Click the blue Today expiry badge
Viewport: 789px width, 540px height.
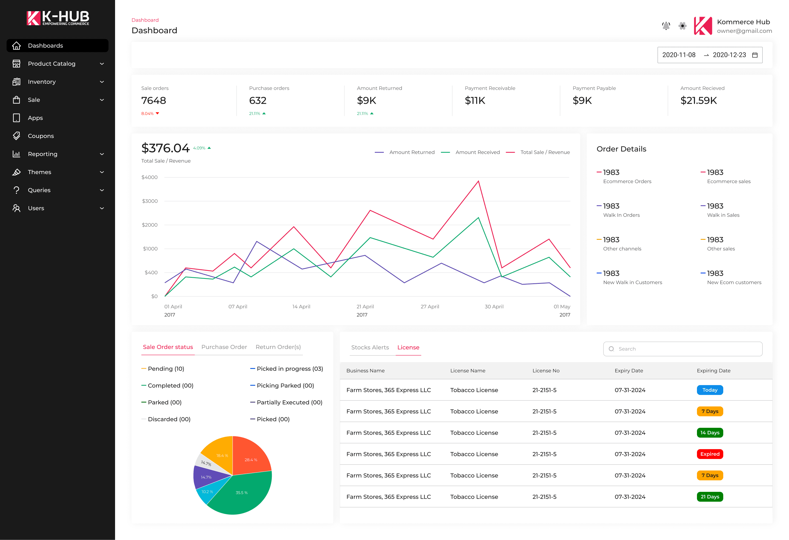[x=710, y=390]
